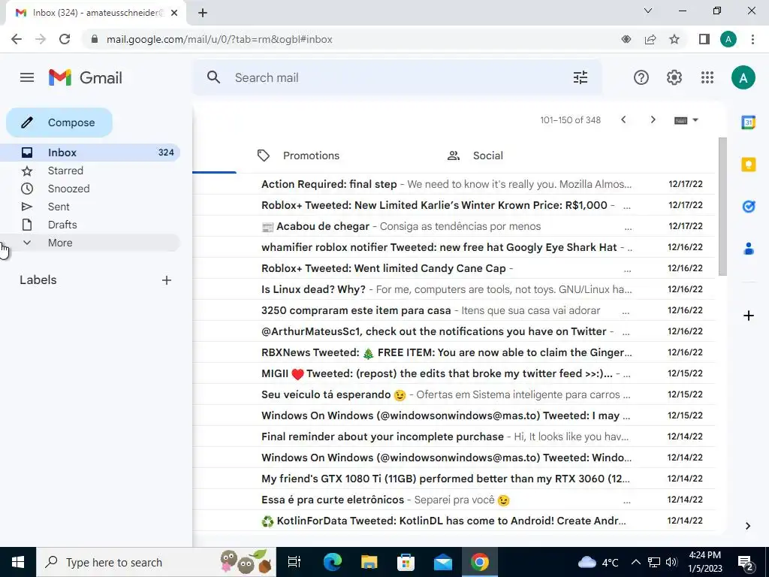Open Contacts side panel icon
The height and width of the screenshot is (577, 769).
[x=749, y=249]
